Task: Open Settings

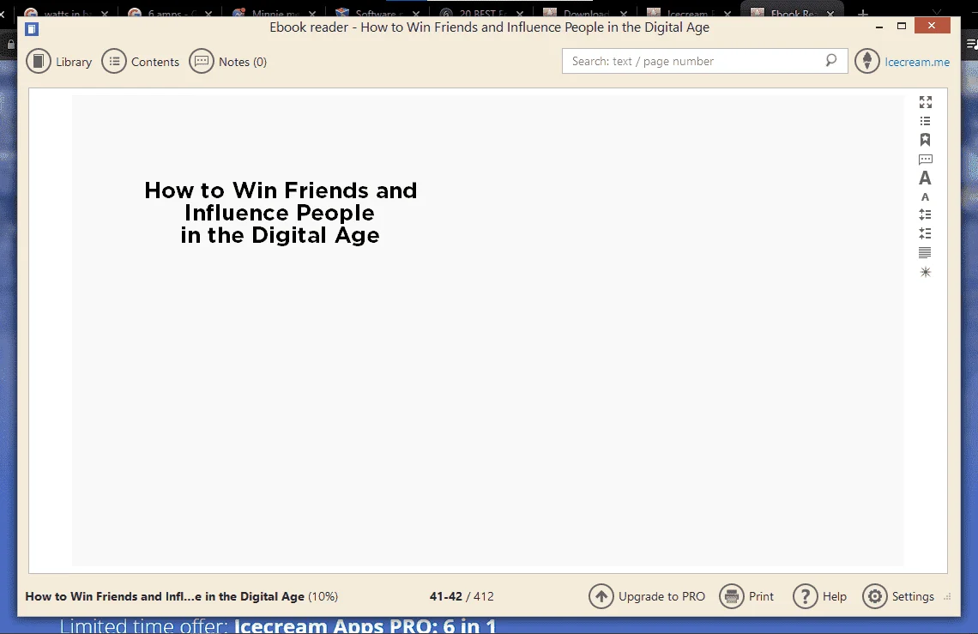Action: (x=898, y=596)
